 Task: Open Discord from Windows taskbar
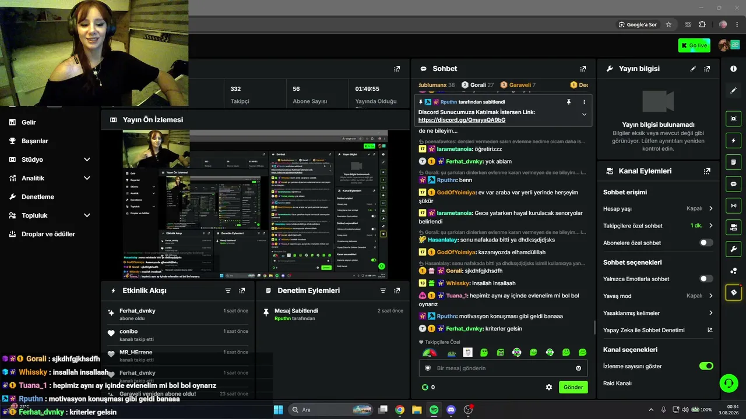(451, 410)
